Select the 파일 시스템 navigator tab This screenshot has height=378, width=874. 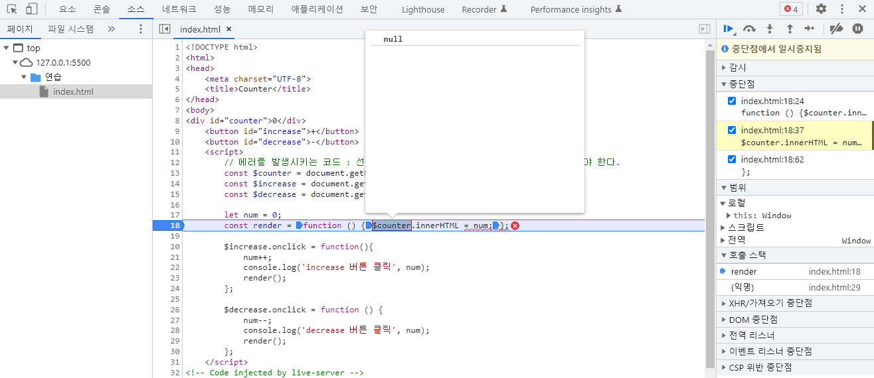(x=71, y=29)
